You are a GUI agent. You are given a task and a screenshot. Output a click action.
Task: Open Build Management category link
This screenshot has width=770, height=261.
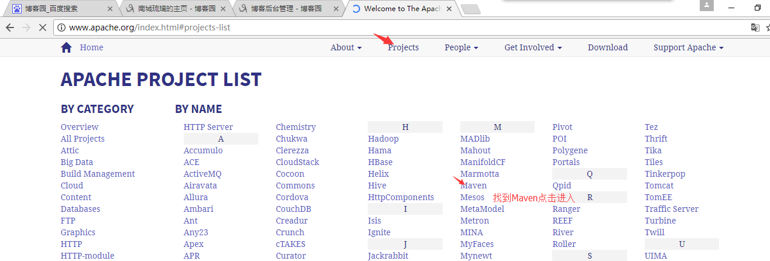click(x=98, y=174)
